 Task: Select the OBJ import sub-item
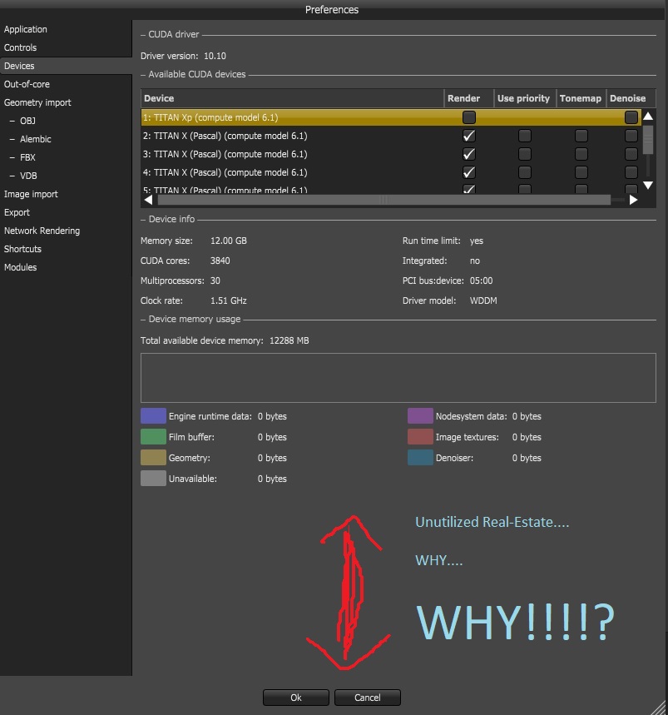click(x=27, y=121)
